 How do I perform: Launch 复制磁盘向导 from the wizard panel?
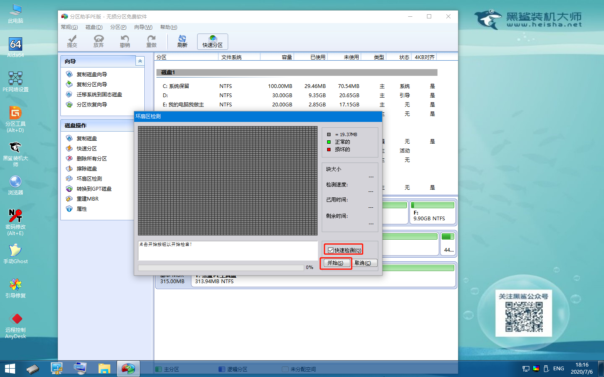[91, 74]
